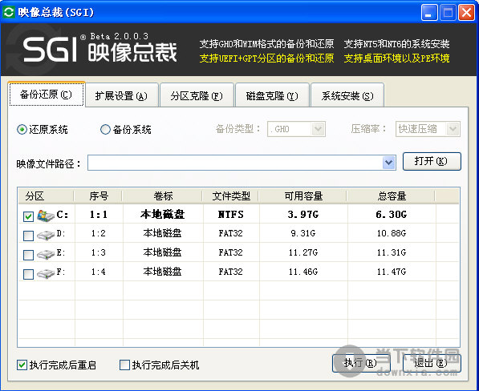Click the SGI logo in the banner
Viewport: 479px width, 391px height.
point(50,50)
